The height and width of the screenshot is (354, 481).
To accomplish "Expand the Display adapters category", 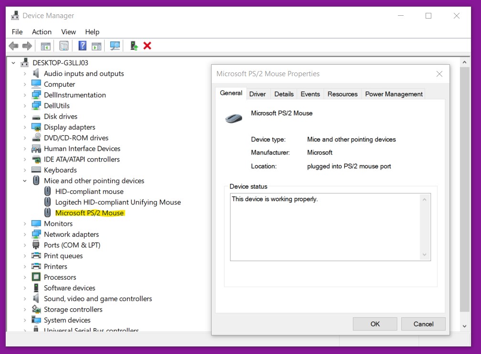I will (x=25, y=127).
